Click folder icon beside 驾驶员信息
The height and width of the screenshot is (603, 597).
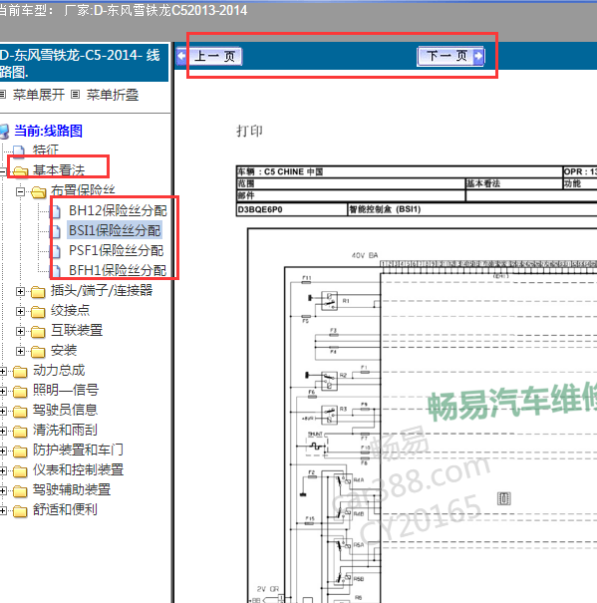coord(20,412)
